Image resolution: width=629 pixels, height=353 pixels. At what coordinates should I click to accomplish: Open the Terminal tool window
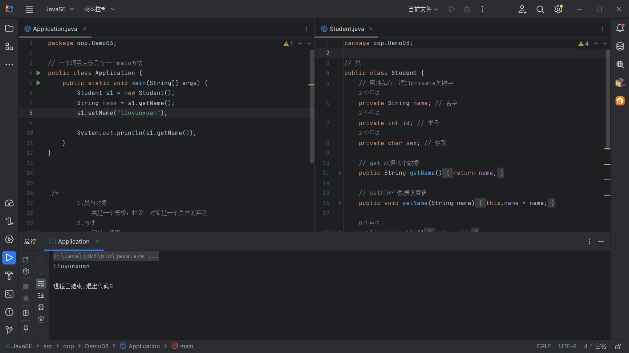pyautogui.click(x=9, y=294)
